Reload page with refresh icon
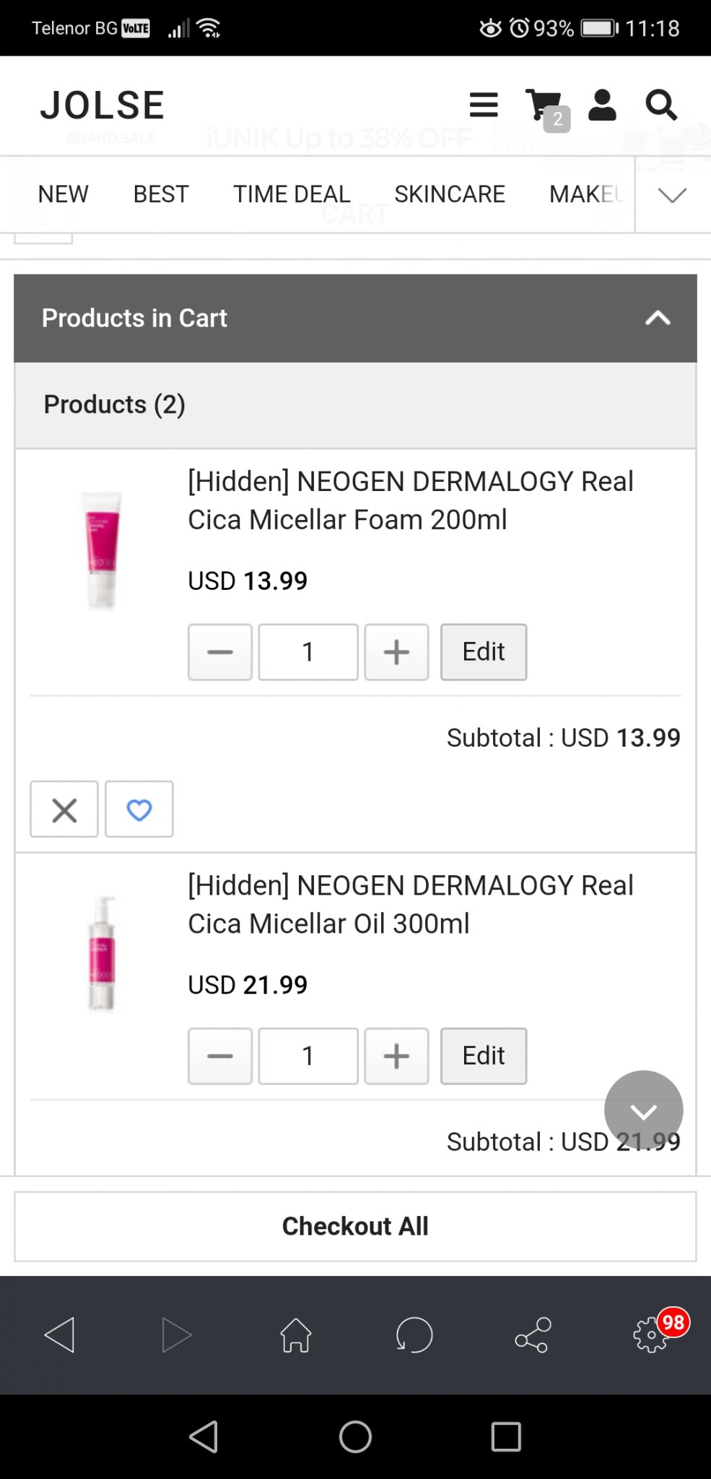This screenshot has height=1479, width=711. pyautogui.click(x=414, y=1335)
